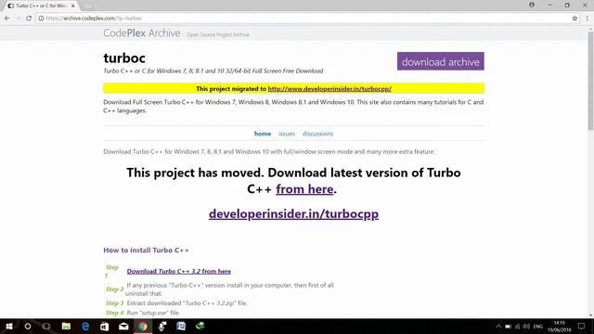
Task: Switch to the issues tab
Action: point(287,134)
